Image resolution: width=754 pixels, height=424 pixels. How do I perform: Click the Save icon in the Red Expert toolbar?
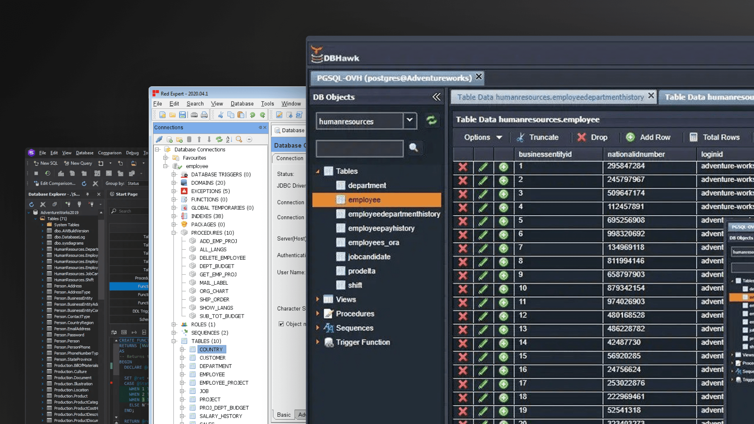182,115
